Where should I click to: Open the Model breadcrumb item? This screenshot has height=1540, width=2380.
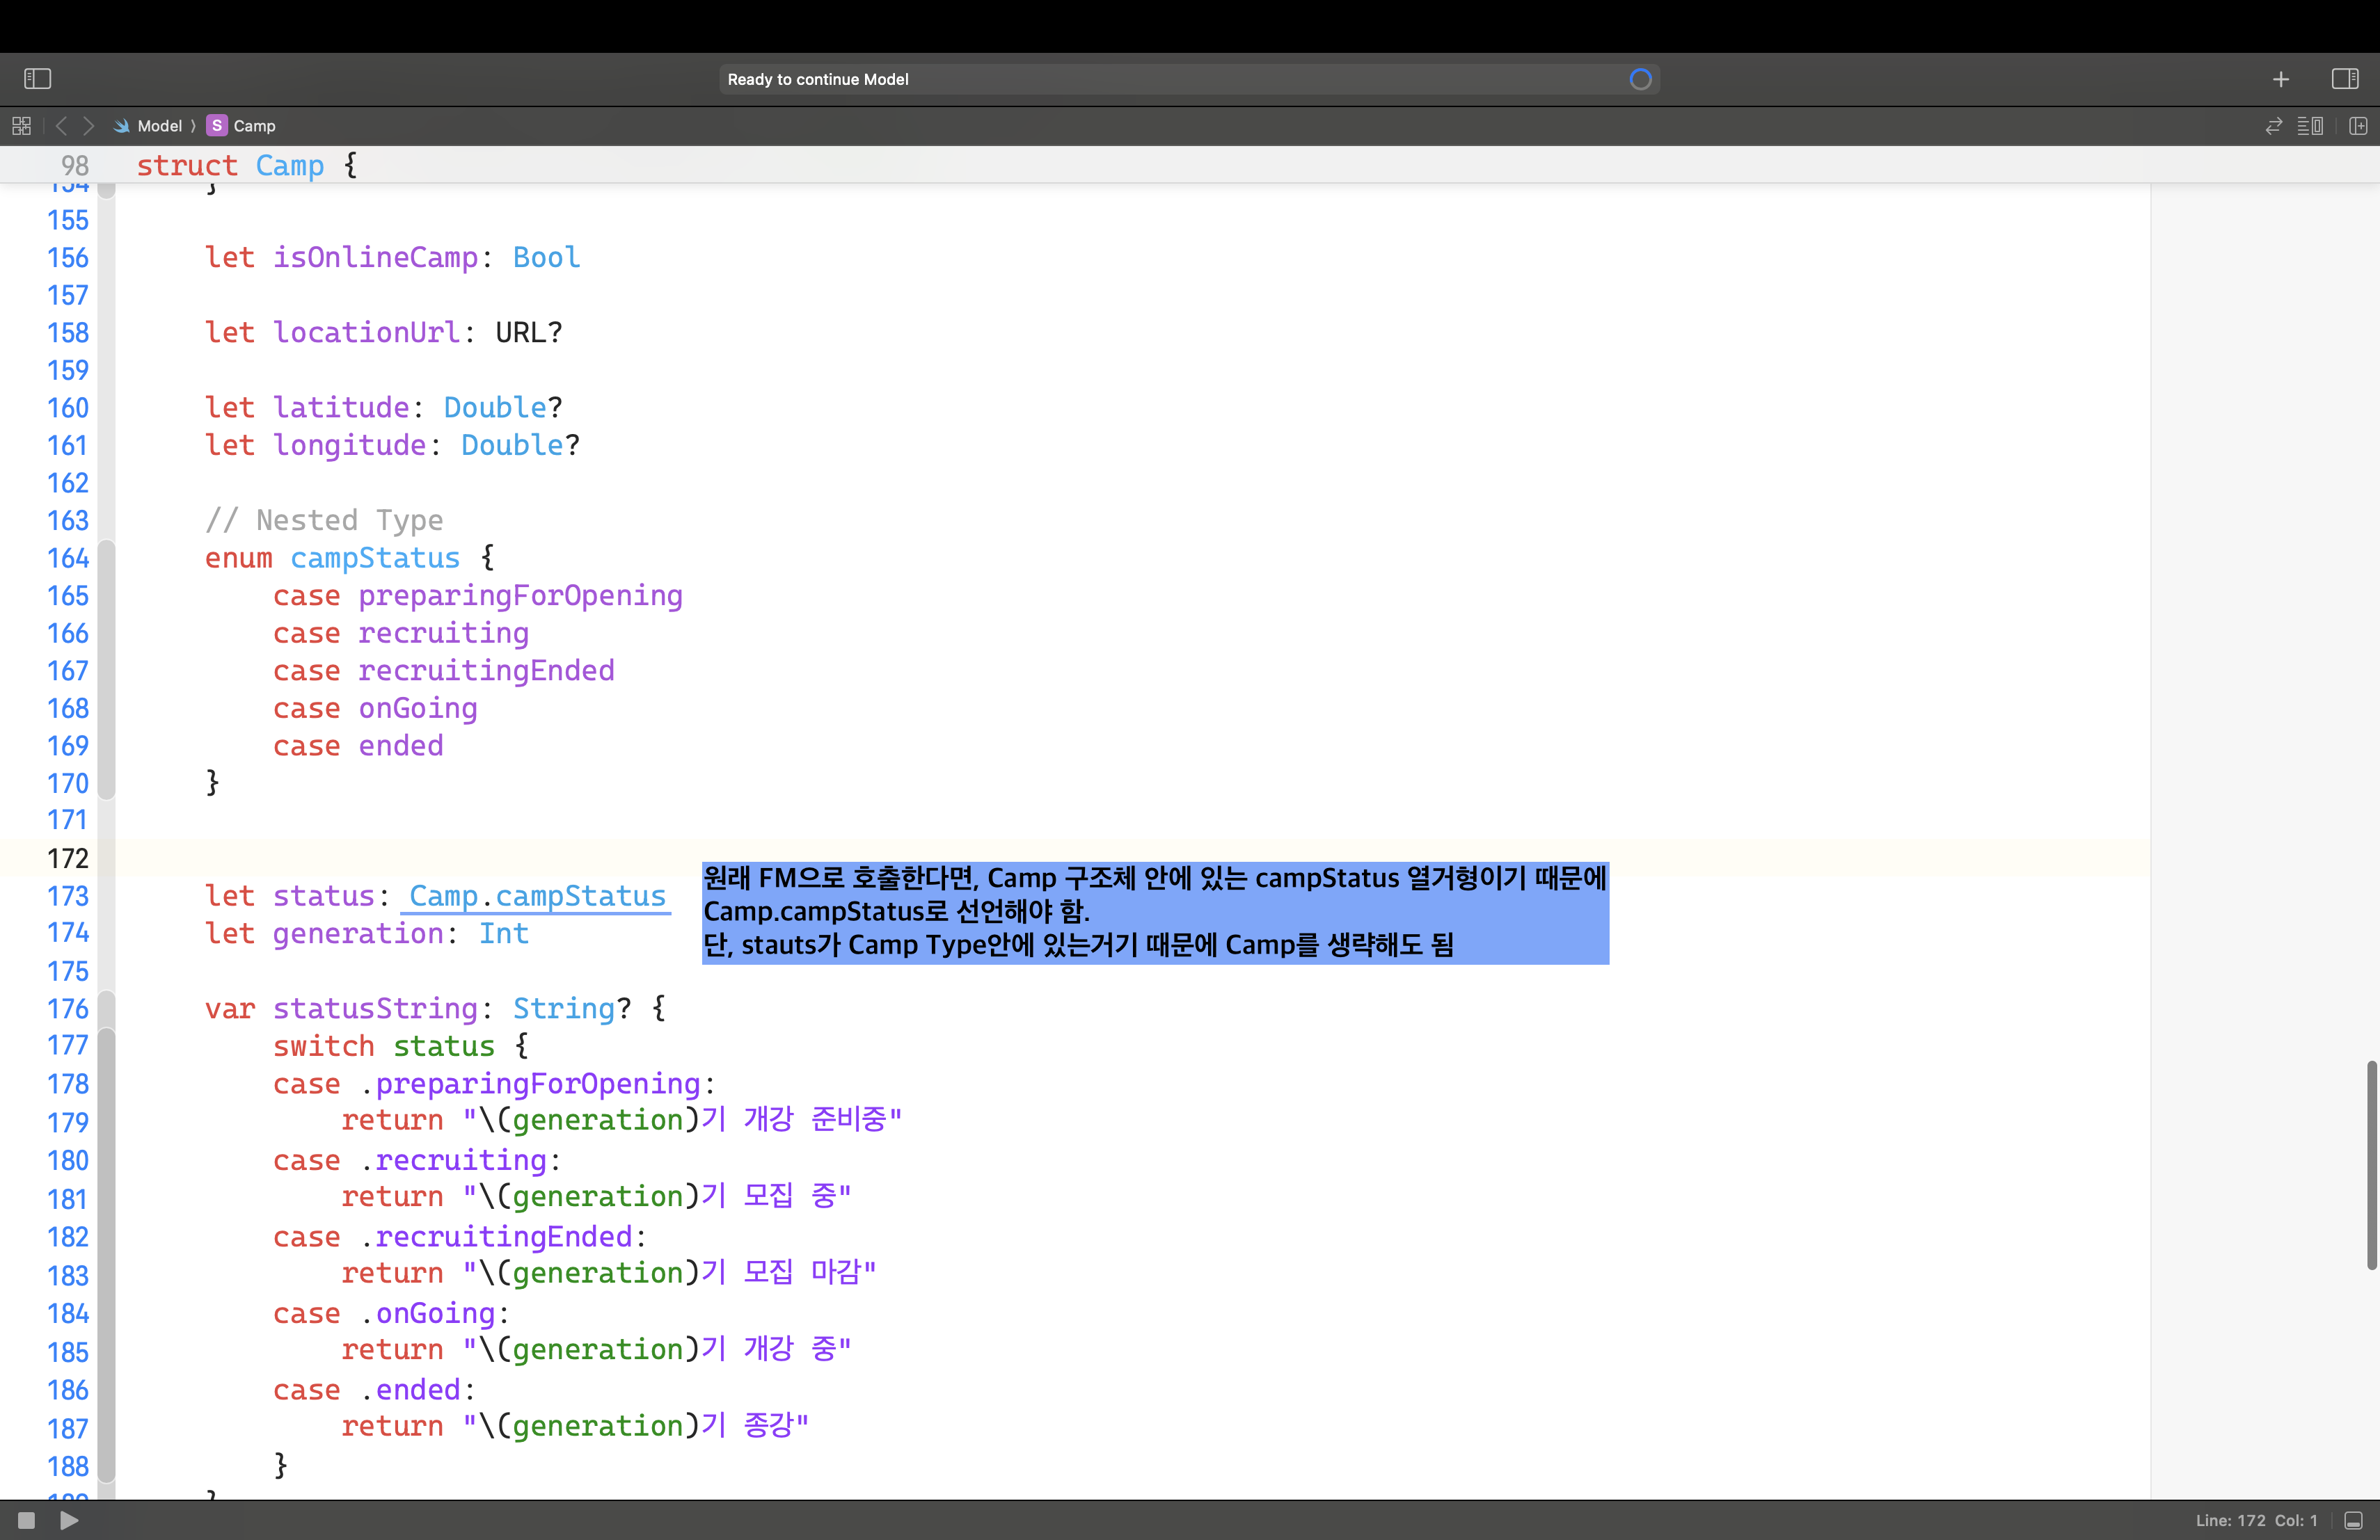click(159, 126)
